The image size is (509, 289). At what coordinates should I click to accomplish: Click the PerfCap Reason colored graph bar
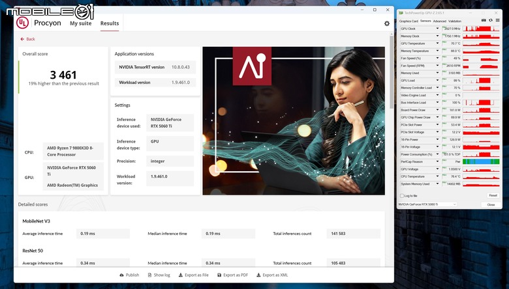(481, 161)
